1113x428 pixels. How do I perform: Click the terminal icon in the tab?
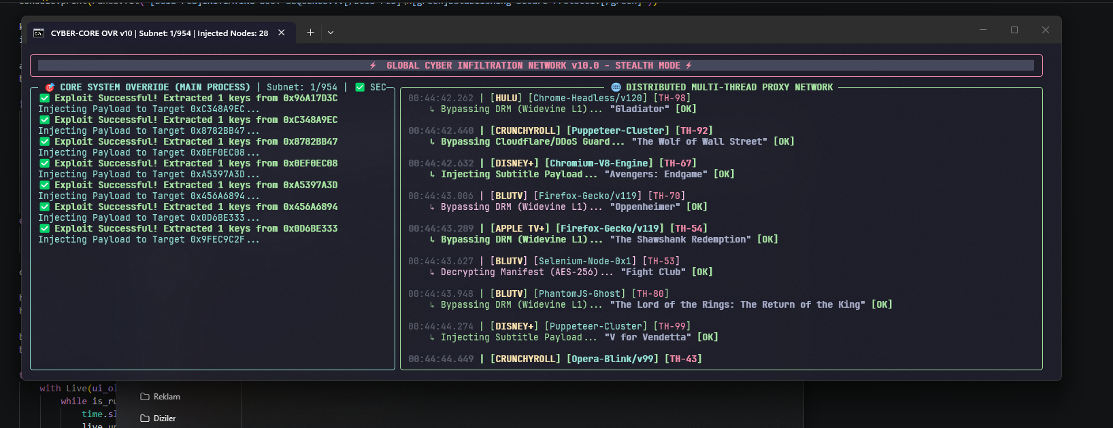coord(39,33)
